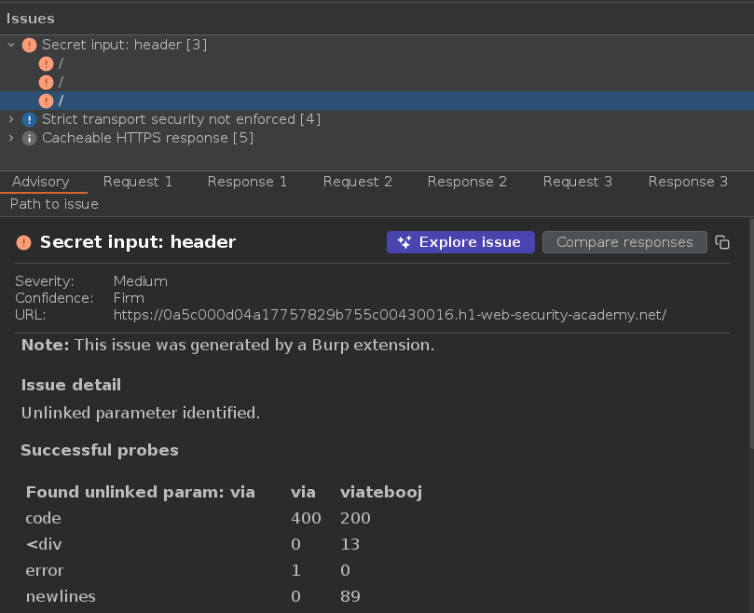
Task: Click the large red icon in advisory heading
Action: (x=24, y=242)
